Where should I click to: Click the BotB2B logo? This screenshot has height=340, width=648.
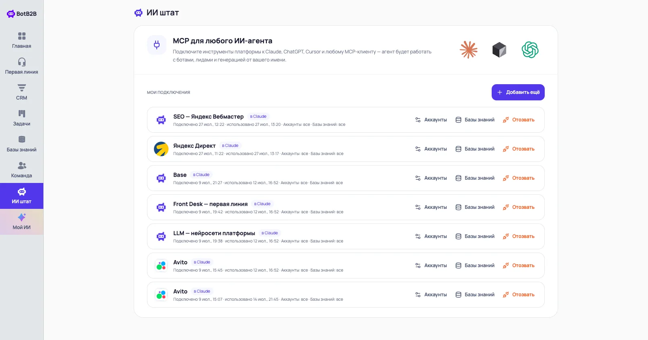[x=21, y=14]
